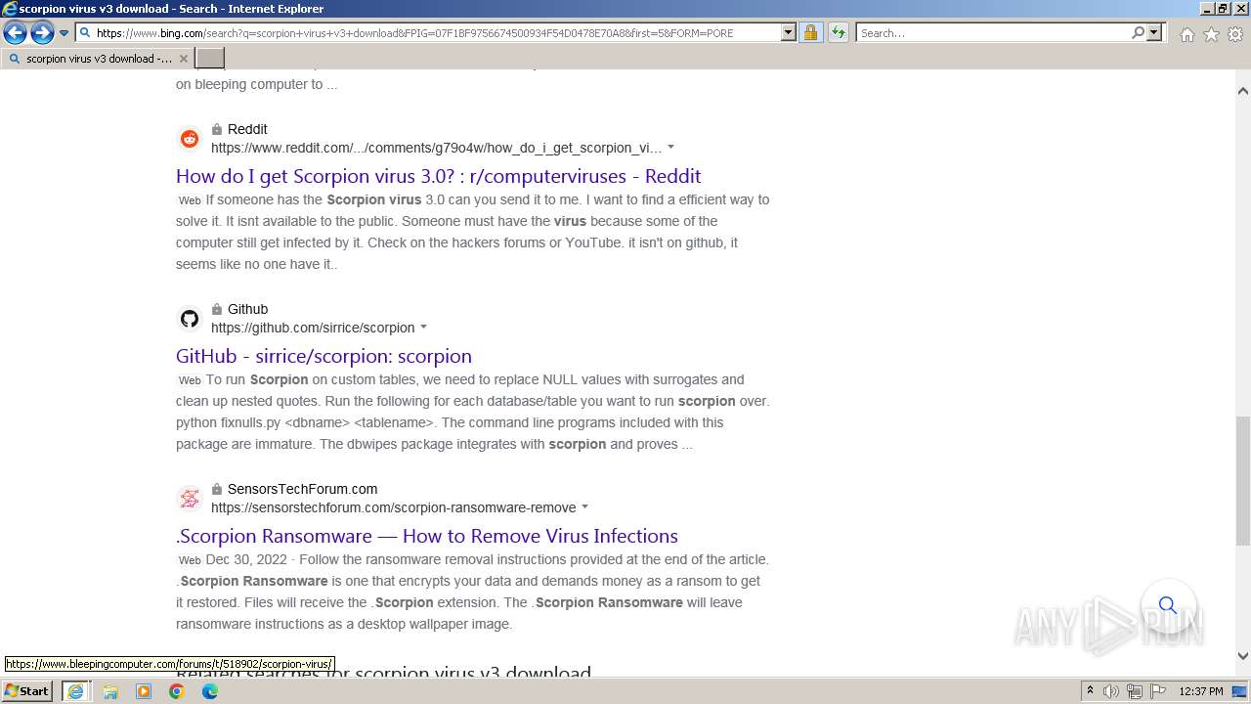Click the security lock icon in address bar
The height and width of the screenshot is (704, 1251).
pos(810,32)
